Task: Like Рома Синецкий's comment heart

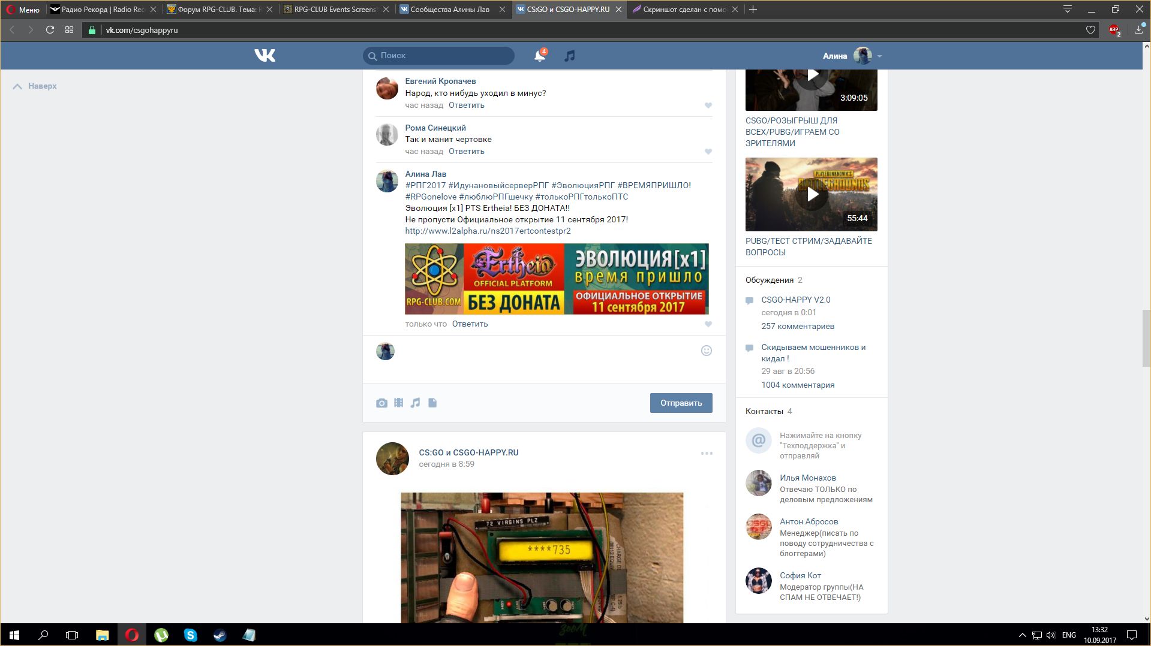Action: pos(708,152)
